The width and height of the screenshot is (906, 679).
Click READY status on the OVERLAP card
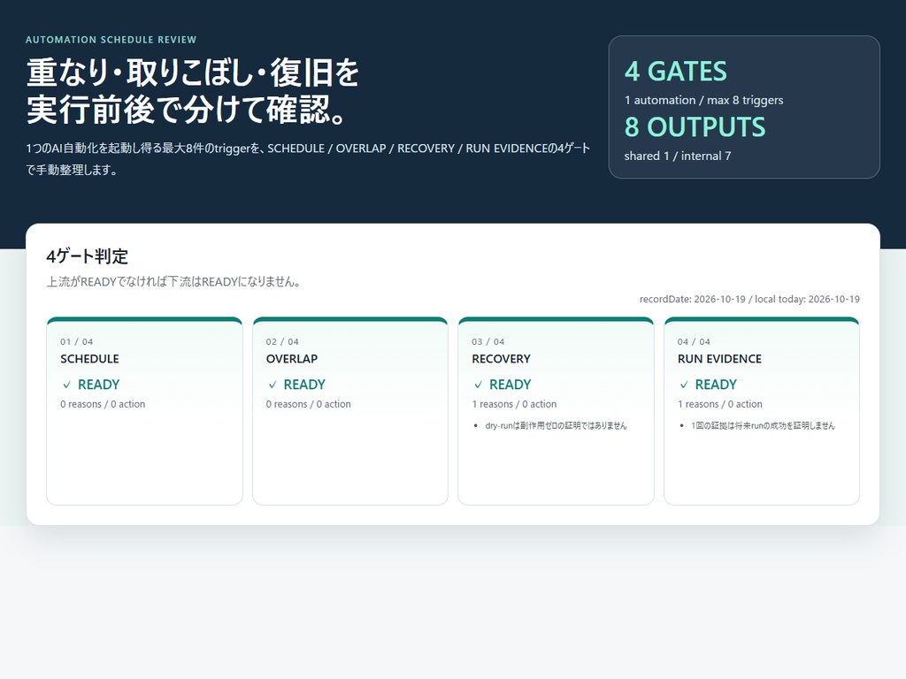click(304, 385)
